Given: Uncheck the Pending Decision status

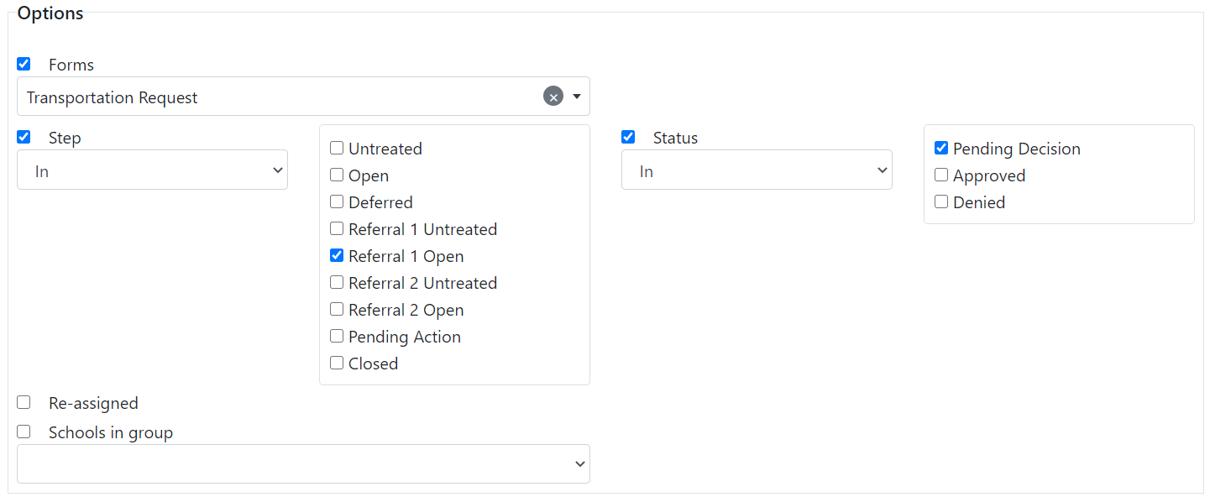Looking at the screenshot, I should [x=941, y=147].
